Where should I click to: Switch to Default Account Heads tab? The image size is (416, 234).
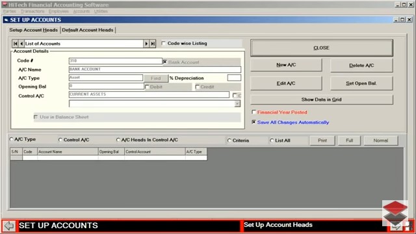click(x=88, y=30)
